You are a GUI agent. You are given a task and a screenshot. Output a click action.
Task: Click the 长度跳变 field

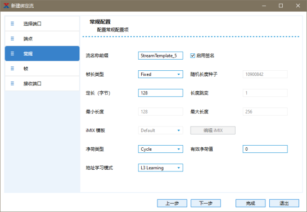click(x=265, y=93)
